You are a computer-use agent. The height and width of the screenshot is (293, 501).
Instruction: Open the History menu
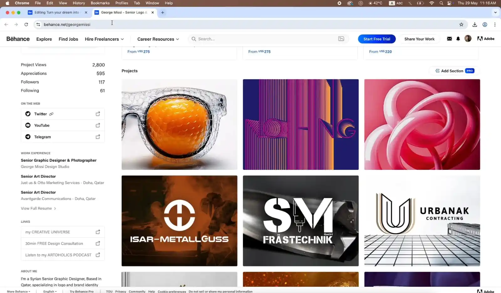point(79,3)
